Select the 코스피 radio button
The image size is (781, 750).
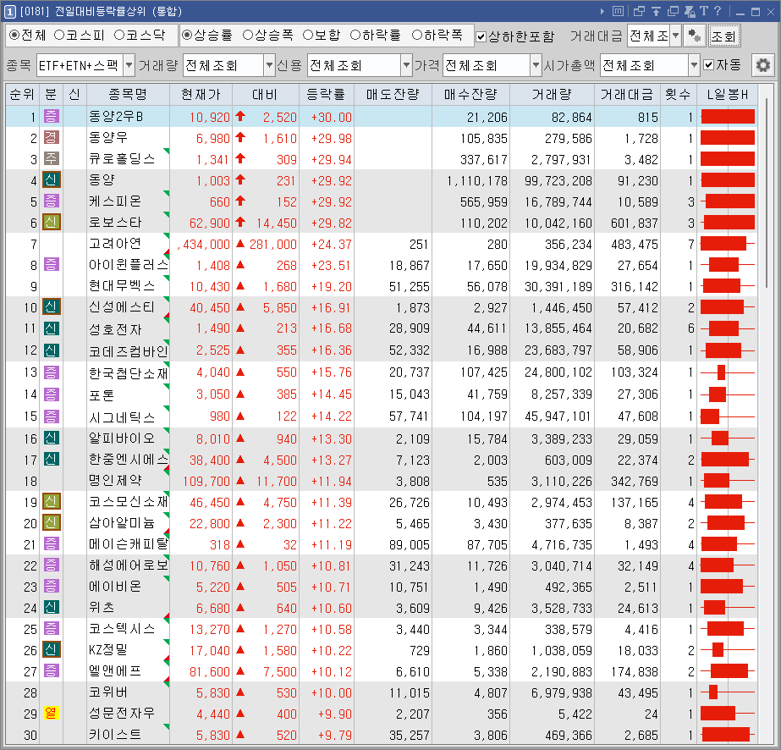tap(59, 35)
